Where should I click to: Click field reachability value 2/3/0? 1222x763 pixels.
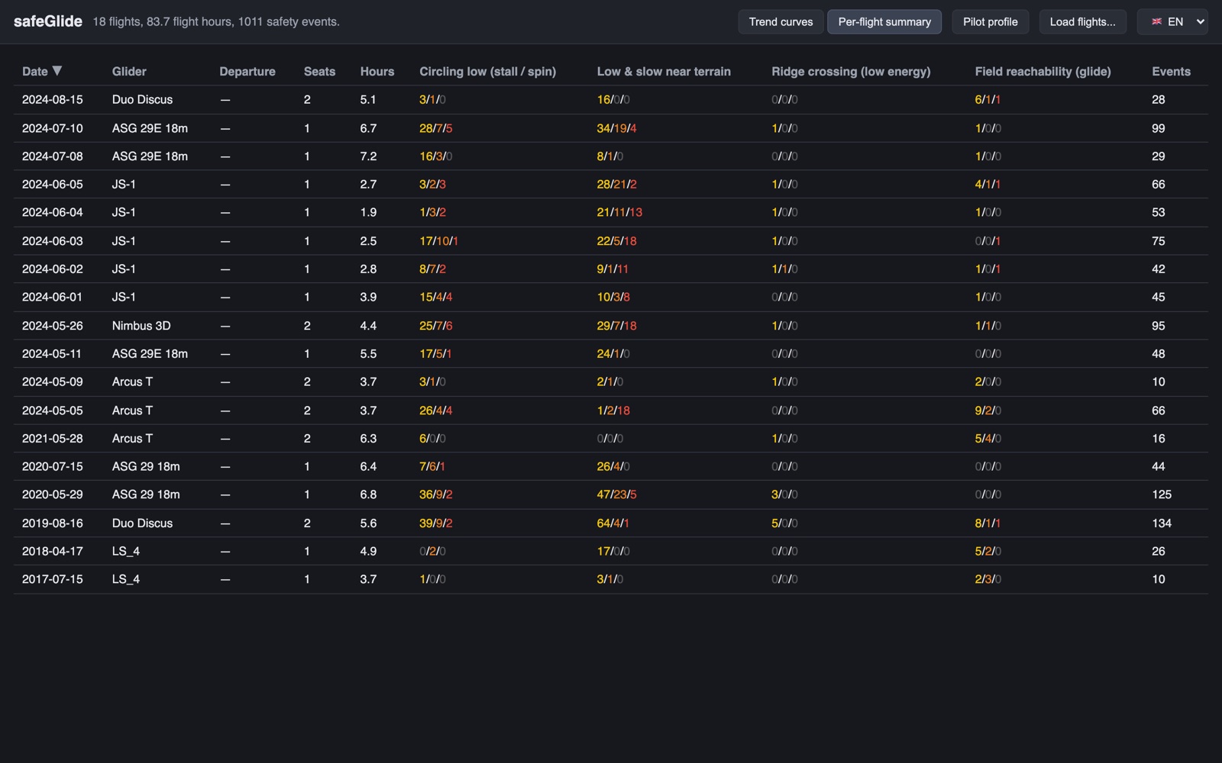(x=988, y=579)
